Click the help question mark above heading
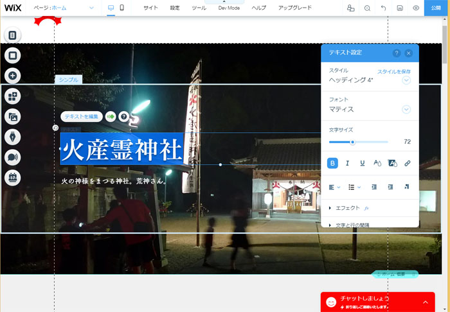This screenshot has height=312, width=450. click(x=123, y=117)
